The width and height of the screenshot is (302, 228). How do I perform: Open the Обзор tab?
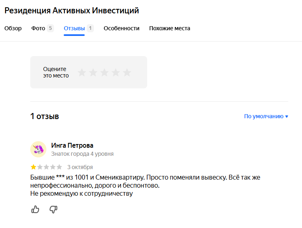tap(13, 28)
